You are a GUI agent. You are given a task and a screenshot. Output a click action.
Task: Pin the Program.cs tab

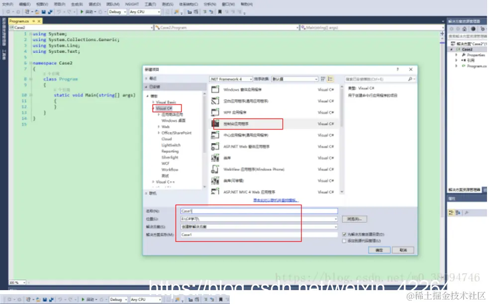tap(33, 21)
